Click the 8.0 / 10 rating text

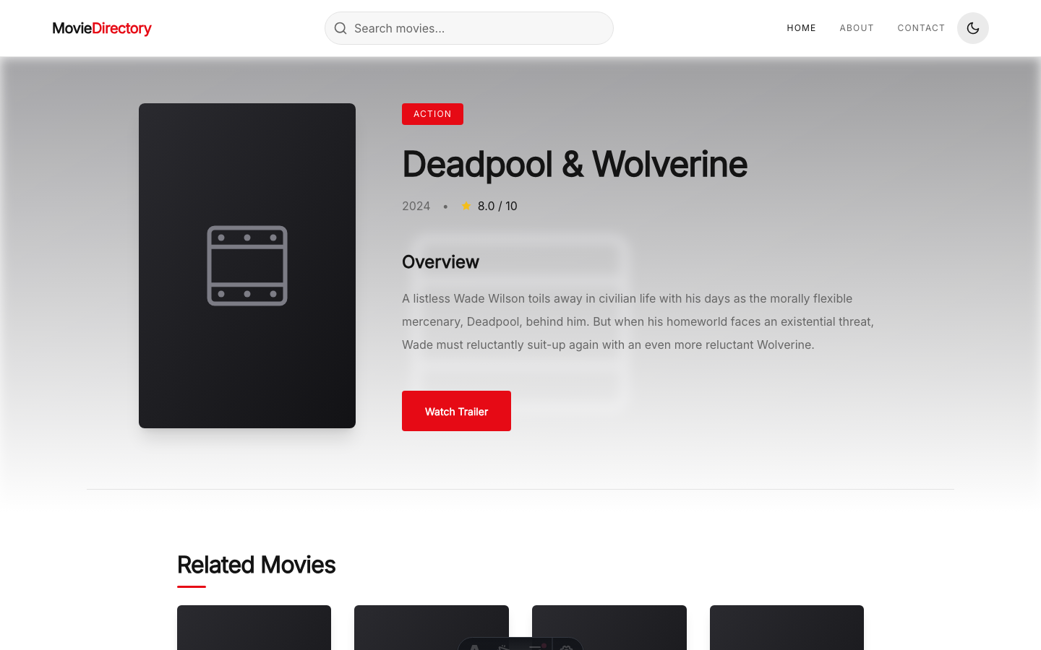(x=497, y=206)
